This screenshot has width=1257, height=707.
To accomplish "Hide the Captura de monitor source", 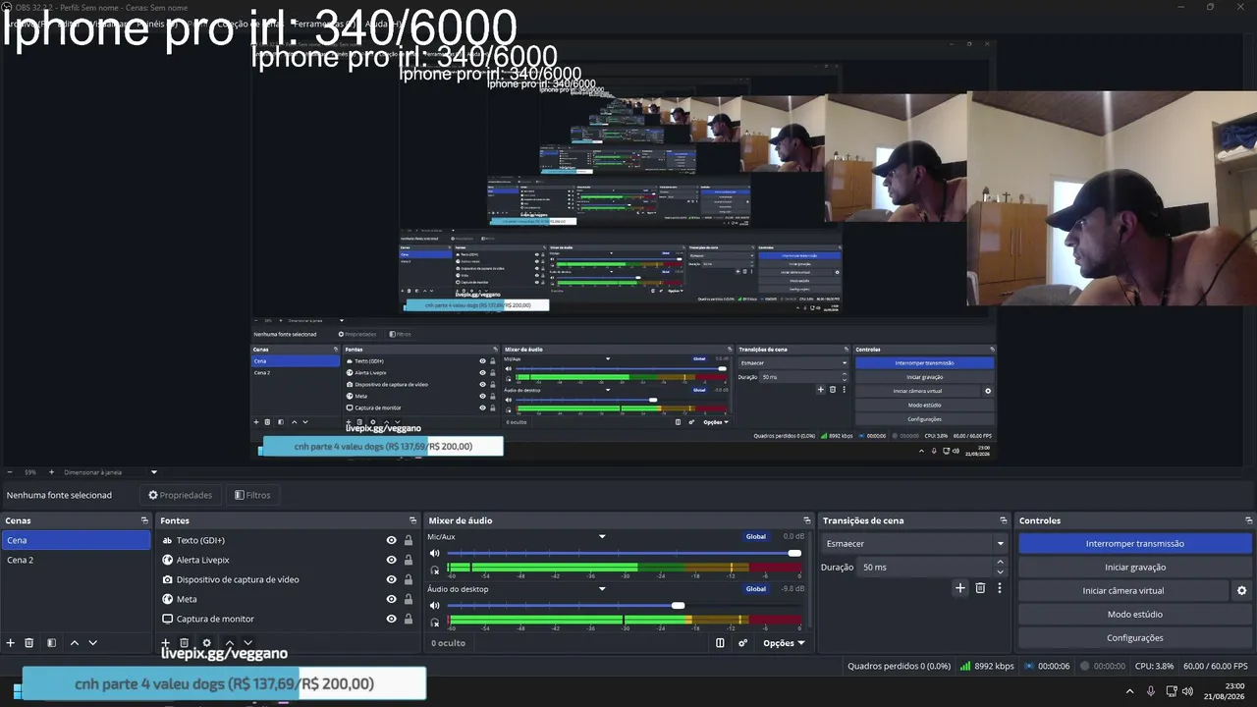I will 392,619.
